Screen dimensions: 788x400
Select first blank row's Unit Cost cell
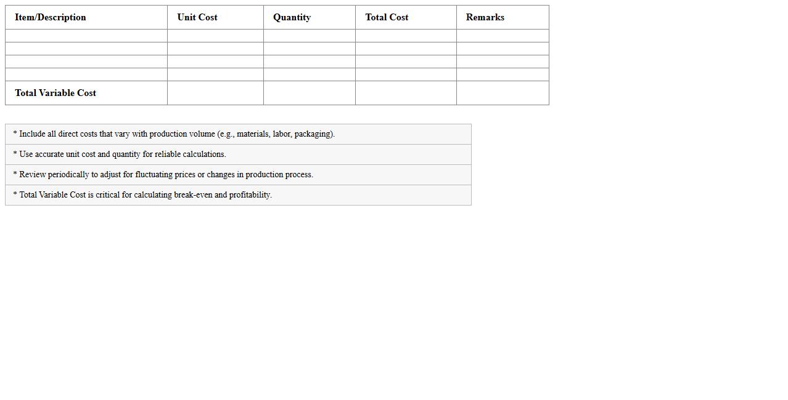tap(215, 36)
